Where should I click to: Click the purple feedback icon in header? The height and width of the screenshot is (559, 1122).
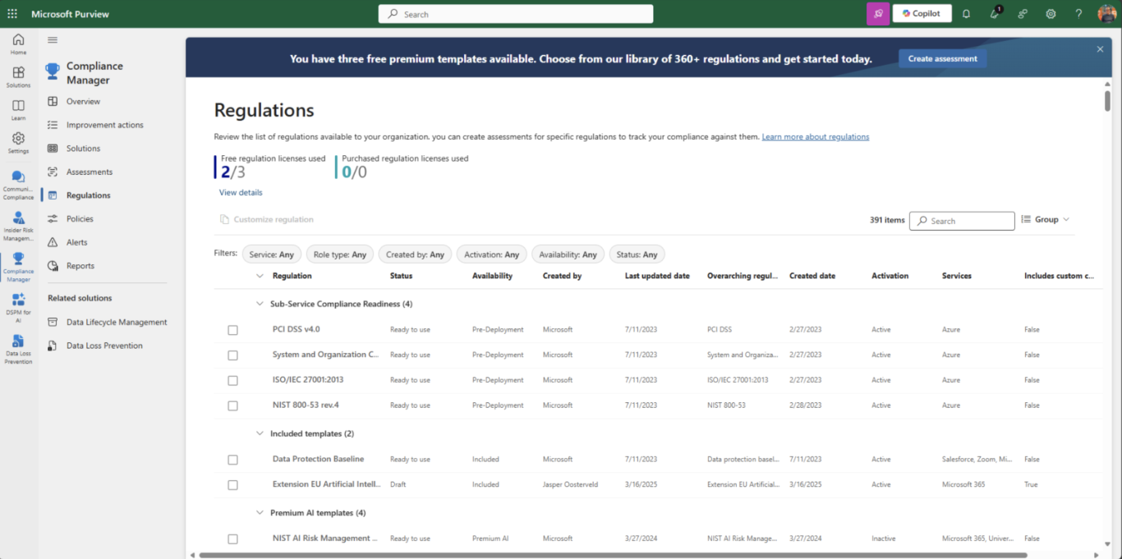coord(878,14)
